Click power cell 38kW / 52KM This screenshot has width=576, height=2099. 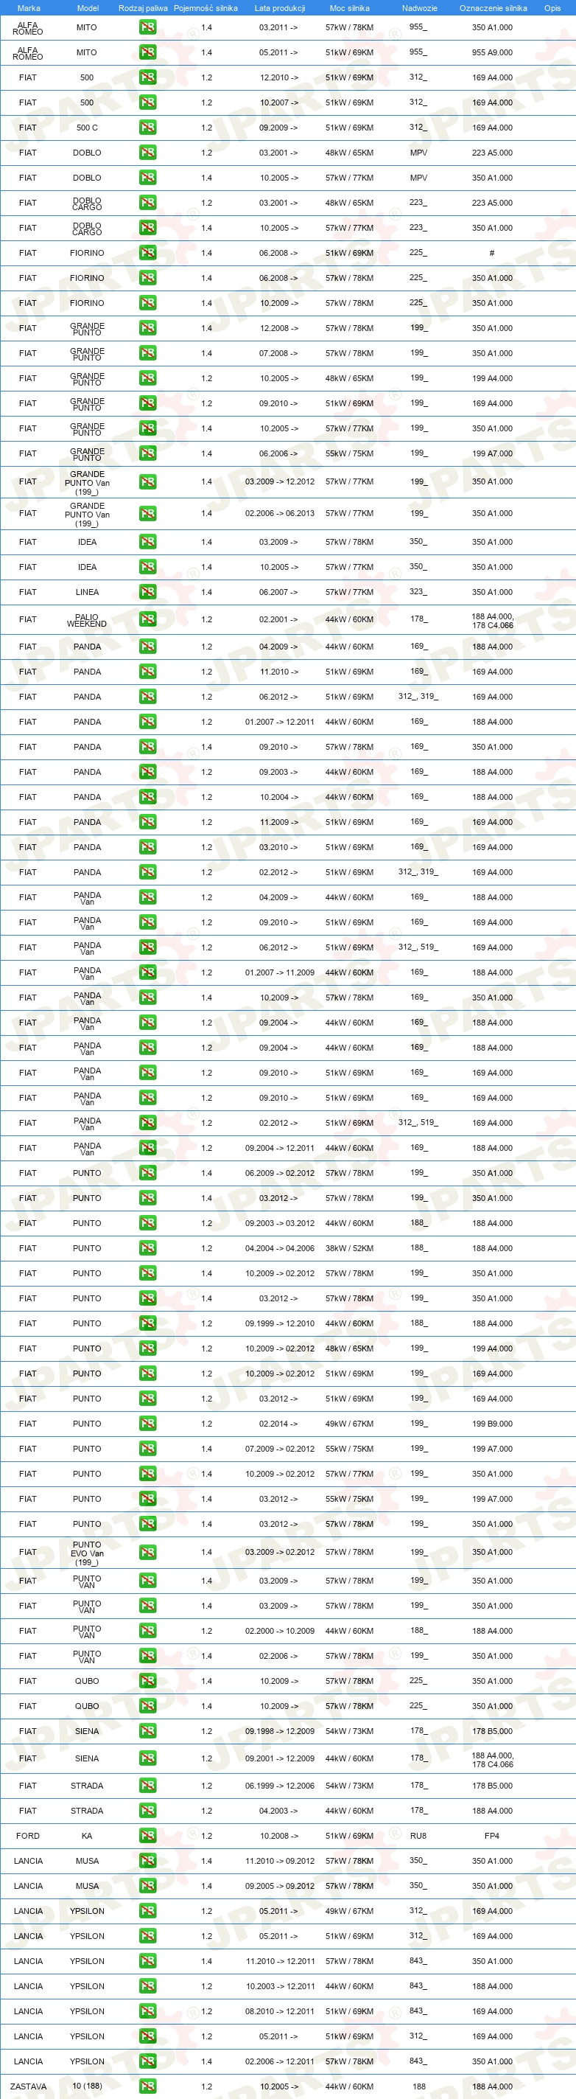pos(350,1248)
